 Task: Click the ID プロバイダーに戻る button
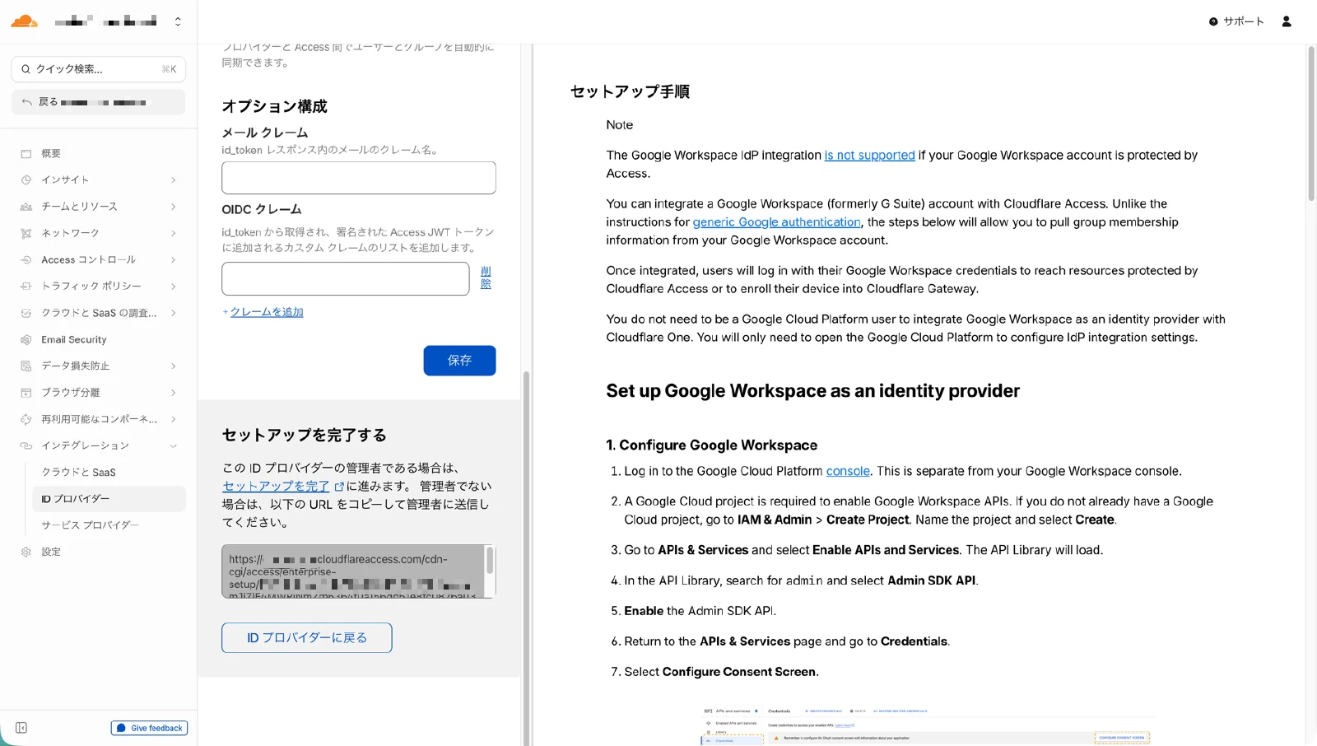(305, 637)
